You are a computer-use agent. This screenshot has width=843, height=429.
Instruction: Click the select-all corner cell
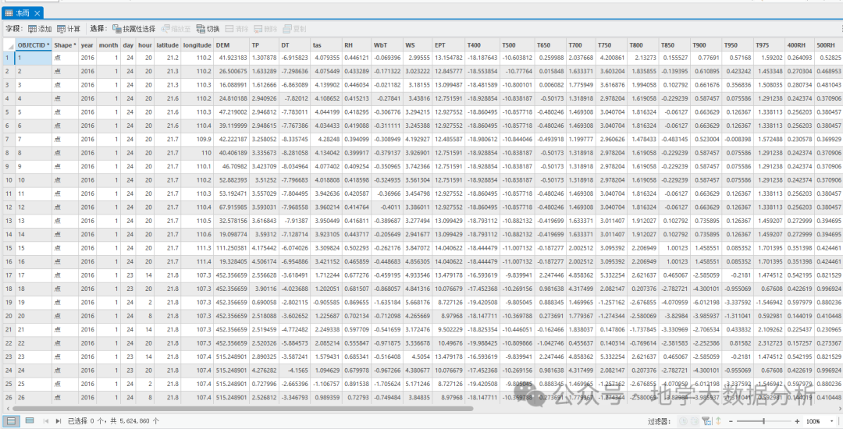9,45
